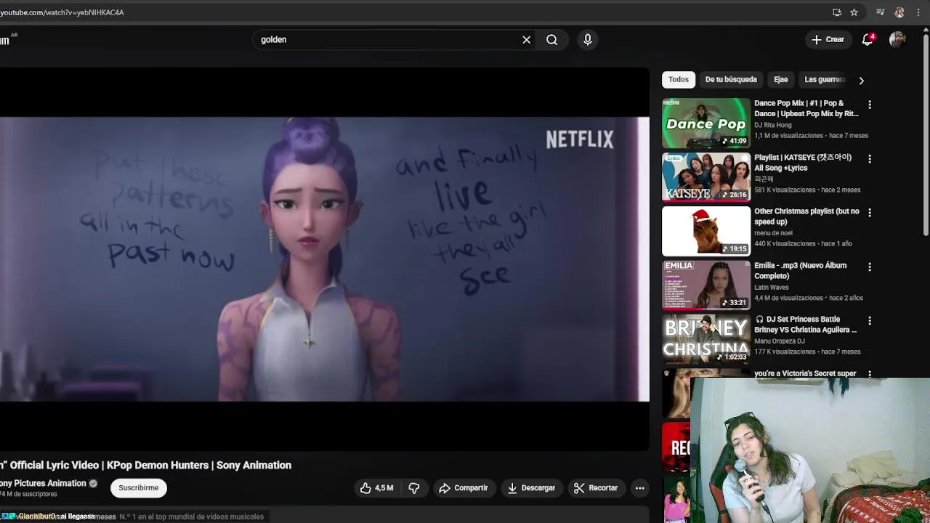930x523 pixels.
Task: Select the De tu búsqueda chip
Action: click(731, 79)
